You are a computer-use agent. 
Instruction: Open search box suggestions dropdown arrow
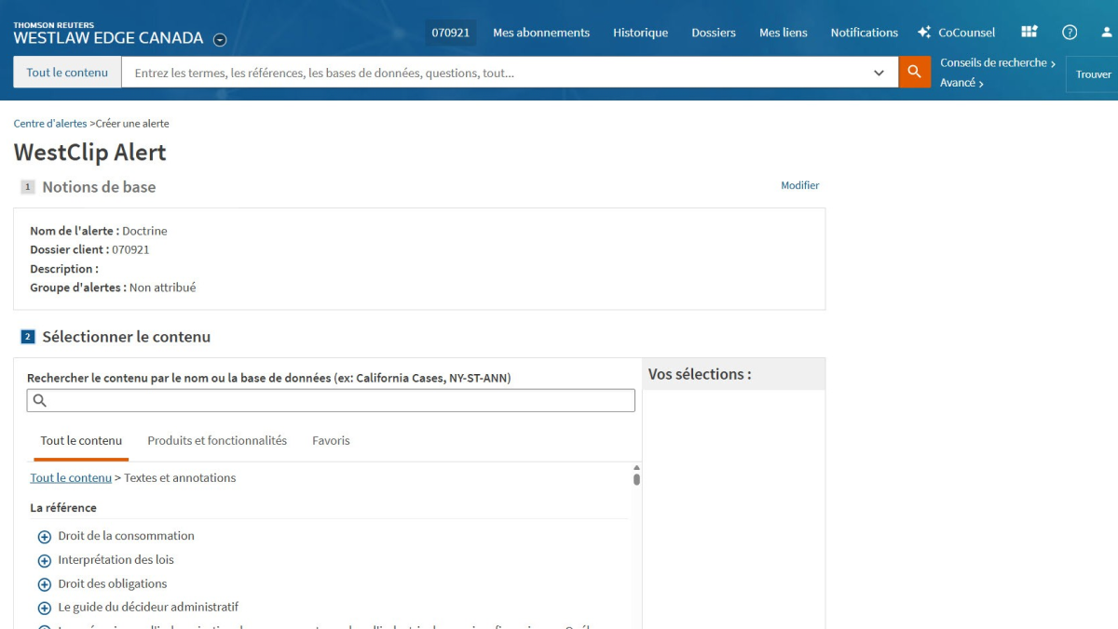pyautogui.click(x=879, y=73)
